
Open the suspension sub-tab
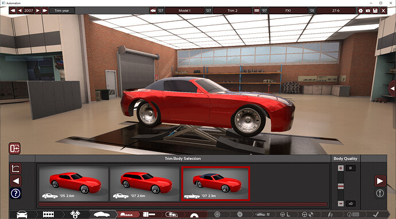[x=331, y=214]
